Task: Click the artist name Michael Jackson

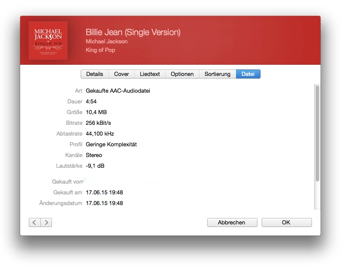Action: point(106,42)
